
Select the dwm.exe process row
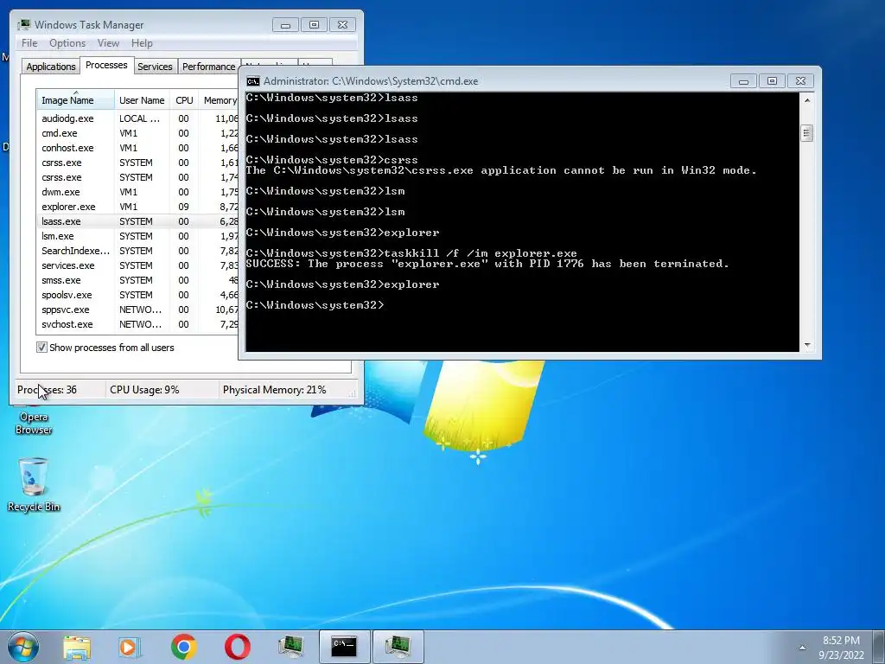coord(137,192)
